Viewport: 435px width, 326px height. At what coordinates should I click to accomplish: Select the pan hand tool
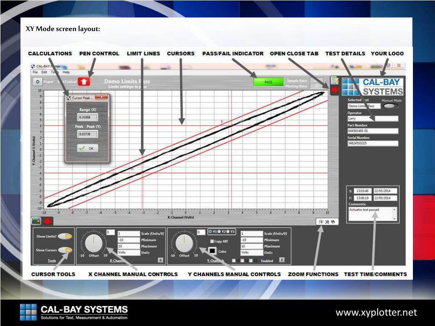coord(333,222)
